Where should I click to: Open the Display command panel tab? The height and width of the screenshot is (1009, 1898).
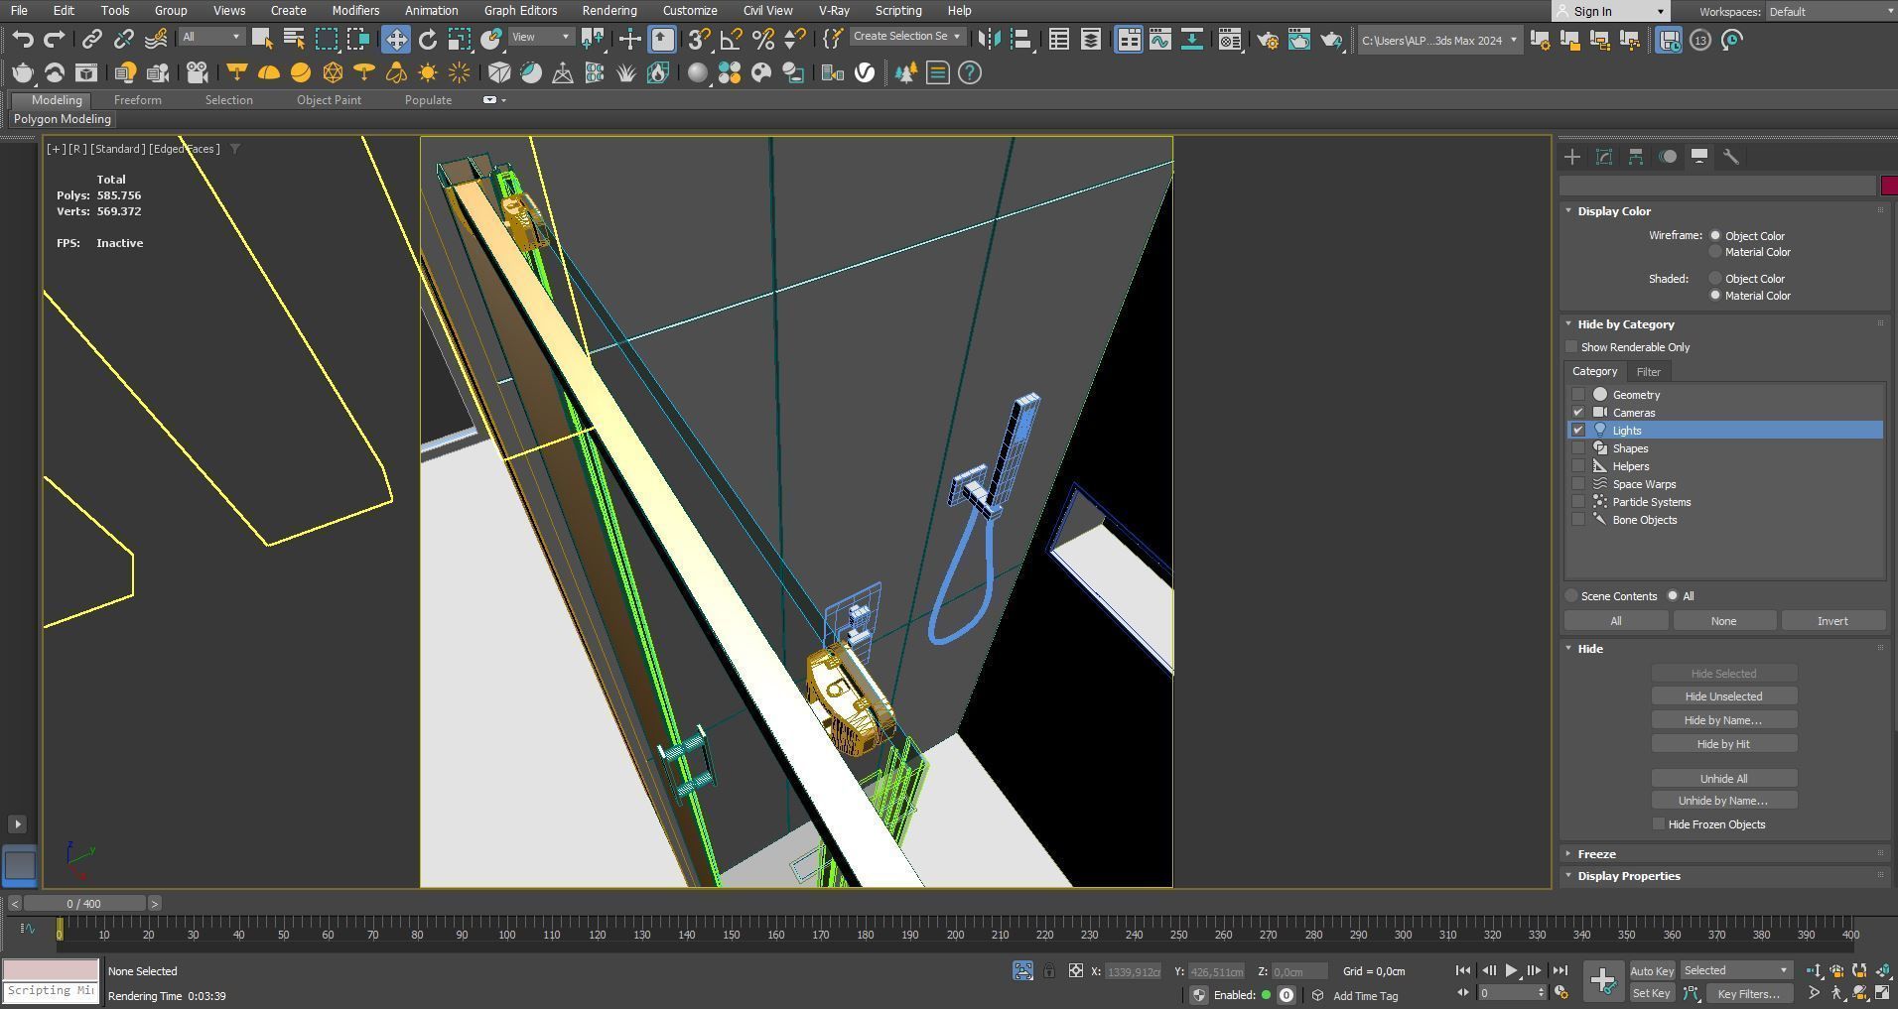[x=1699, y=157]
